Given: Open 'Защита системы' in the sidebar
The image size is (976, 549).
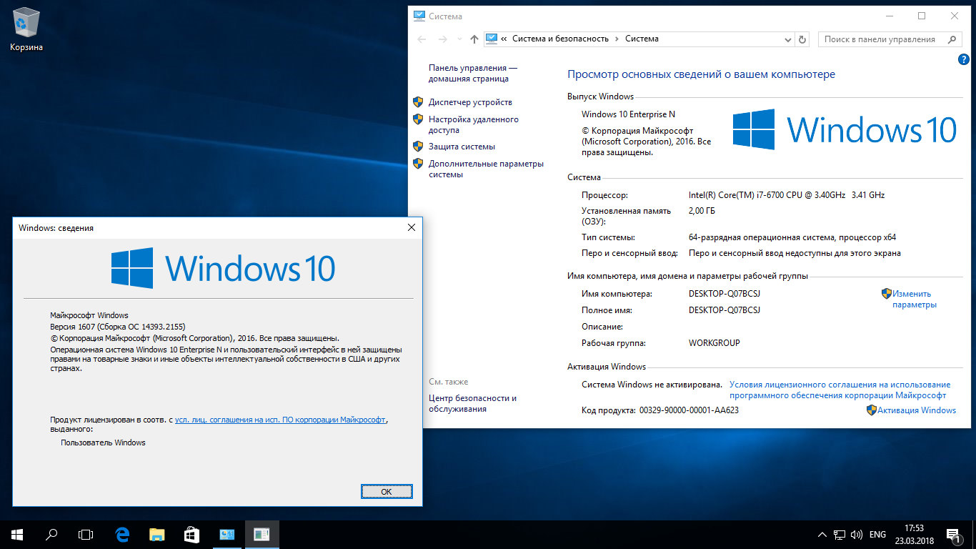Looking at the screenshot, I should tap(462, 147).
